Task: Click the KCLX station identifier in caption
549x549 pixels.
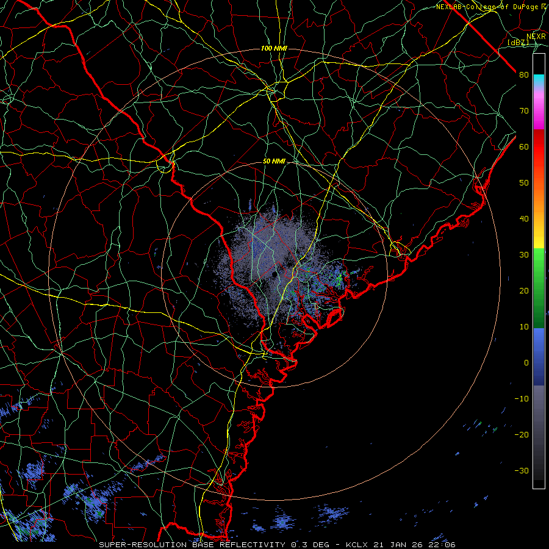Action: pyautogui.click(x=357, y=545)
